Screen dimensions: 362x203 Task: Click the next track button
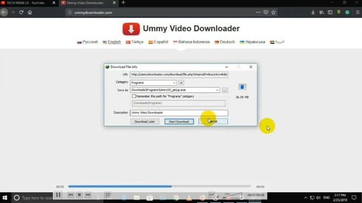[88, 195]
